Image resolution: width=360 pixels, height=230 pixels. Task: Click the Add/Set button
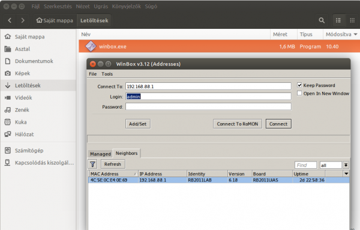point(138,124)
